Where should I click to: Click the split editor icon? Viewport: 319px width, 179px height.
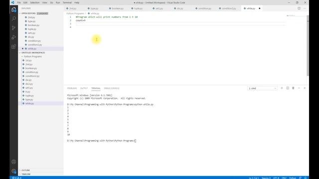coord(299,8)
